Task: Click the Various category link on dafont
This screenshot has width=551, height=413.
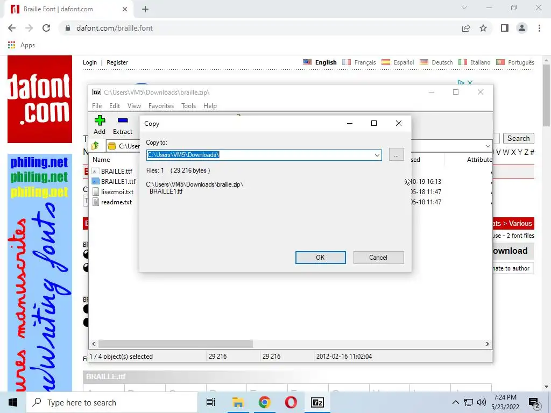Action: [x=520, y=223]
